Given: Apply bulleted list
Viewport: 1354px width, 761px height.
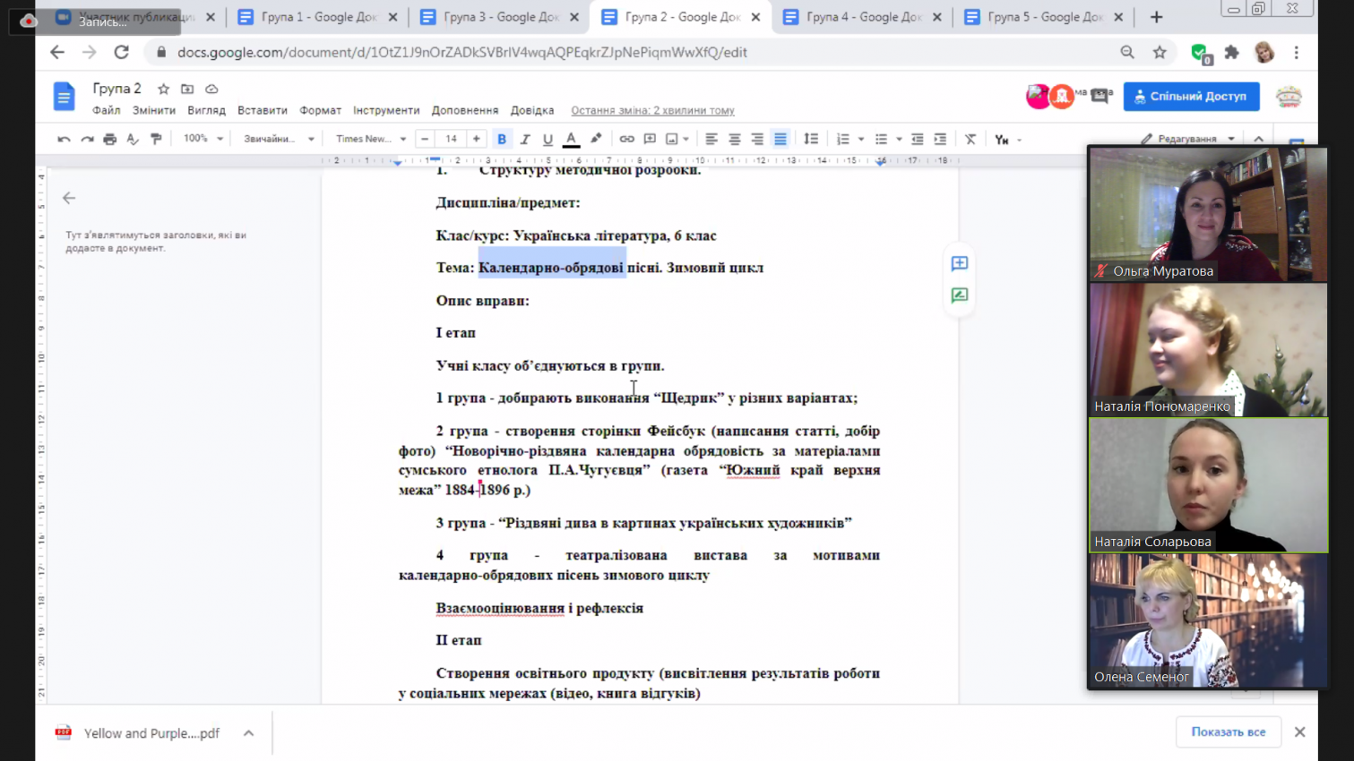Looking at the screenshot, I should (x=881, y=140).
